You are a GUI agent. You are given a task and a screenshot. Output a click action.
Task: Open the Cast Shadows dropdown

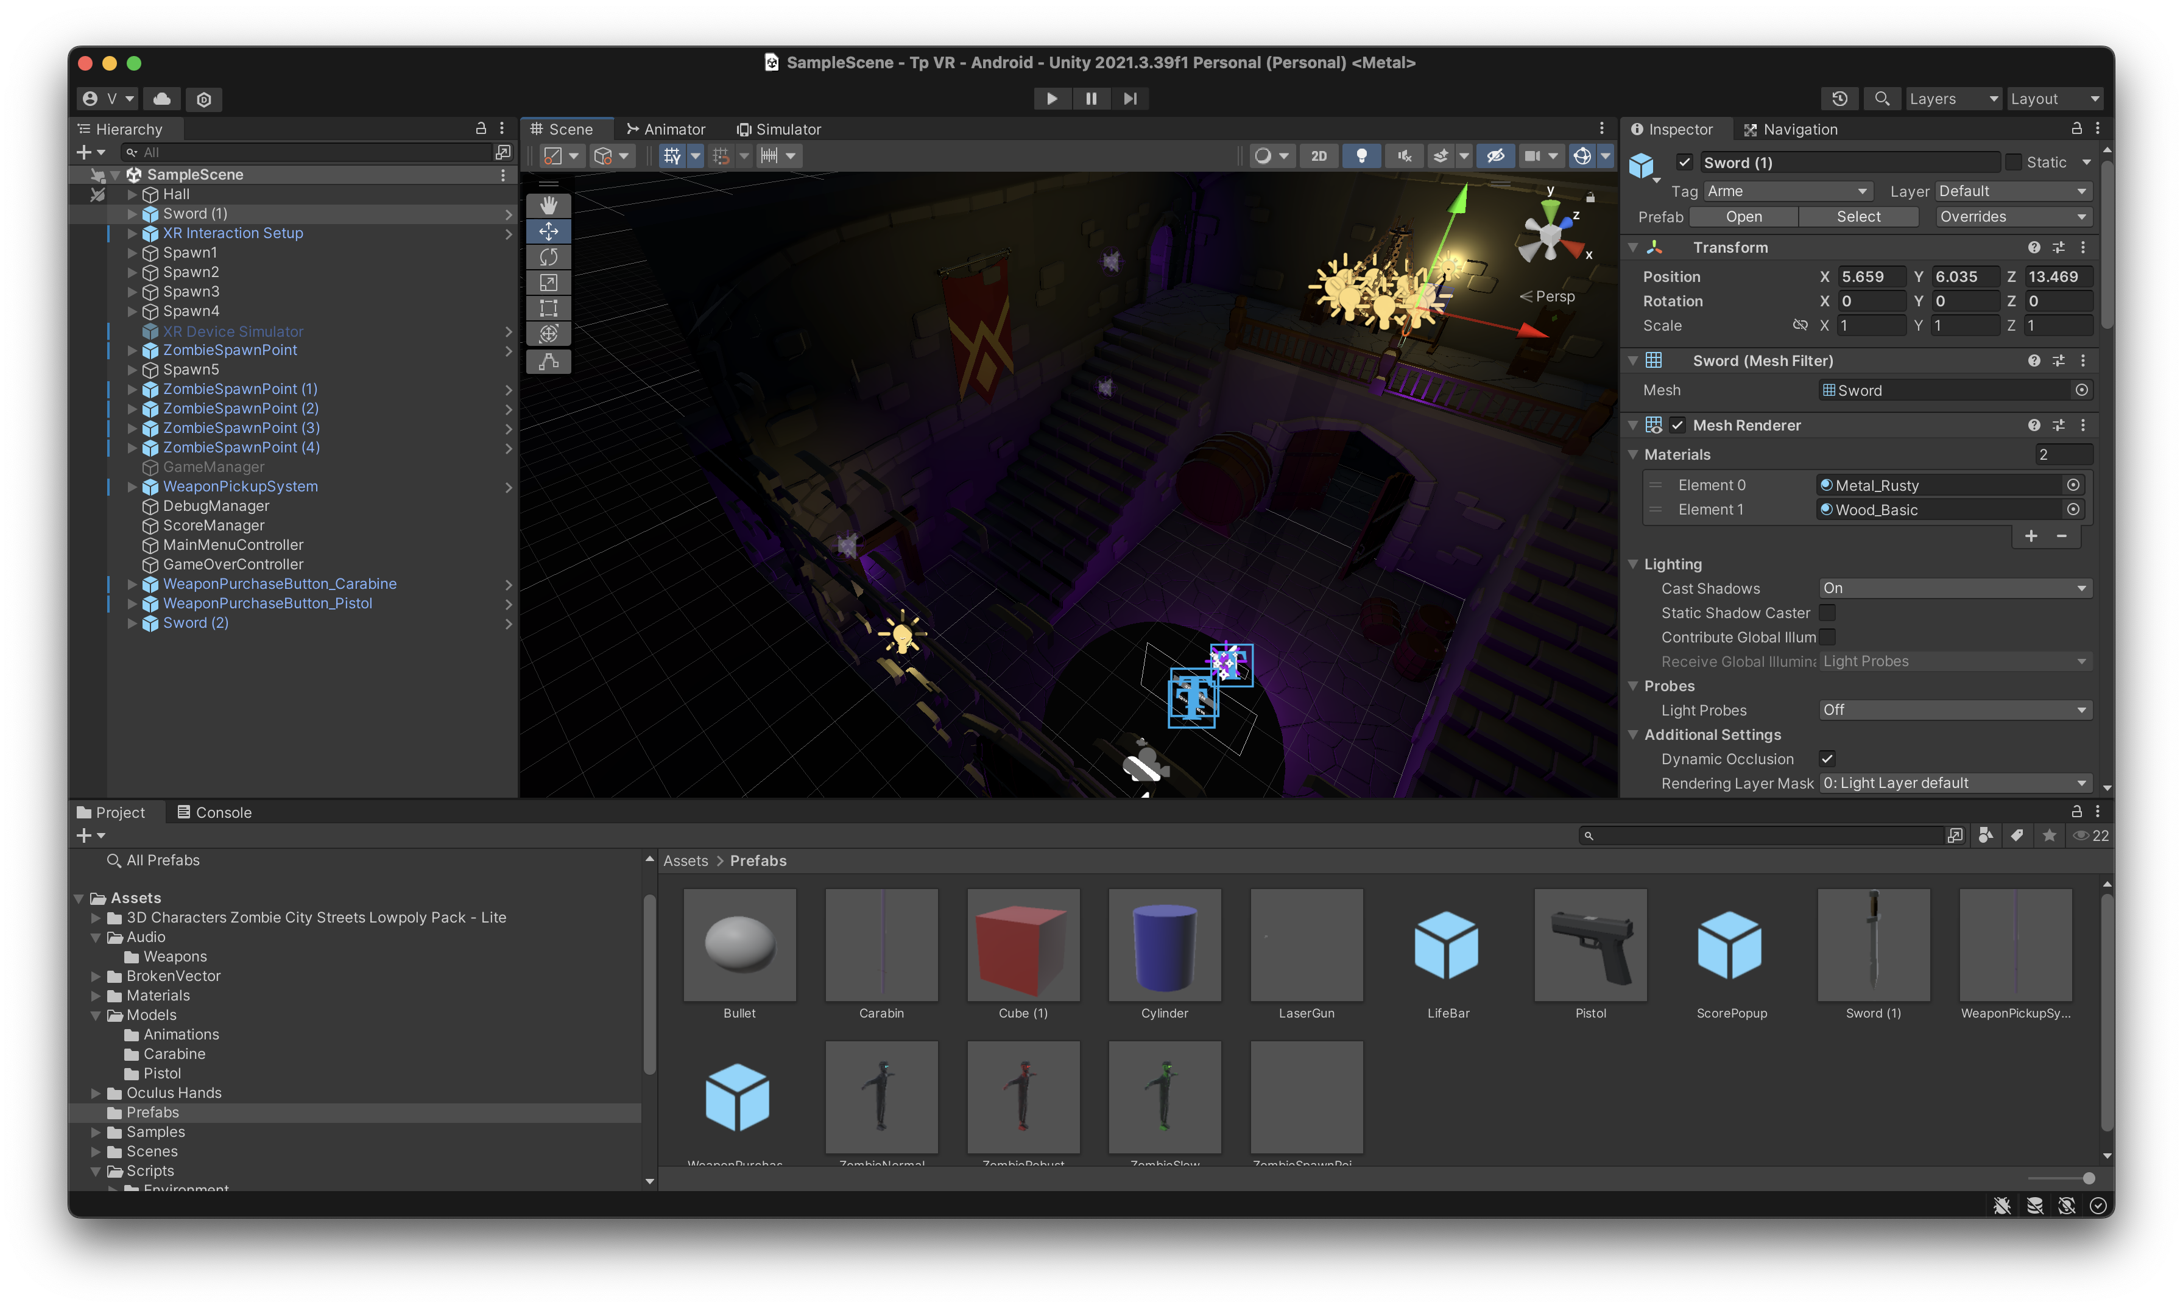[x=1954, y=588]
